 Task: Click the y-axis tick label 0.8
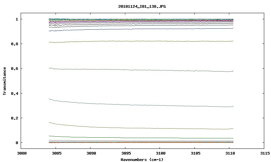[15, 44]
